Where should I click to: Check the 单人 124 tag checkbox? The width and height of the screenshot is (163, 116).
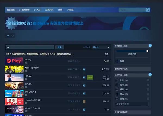[117, 94]
